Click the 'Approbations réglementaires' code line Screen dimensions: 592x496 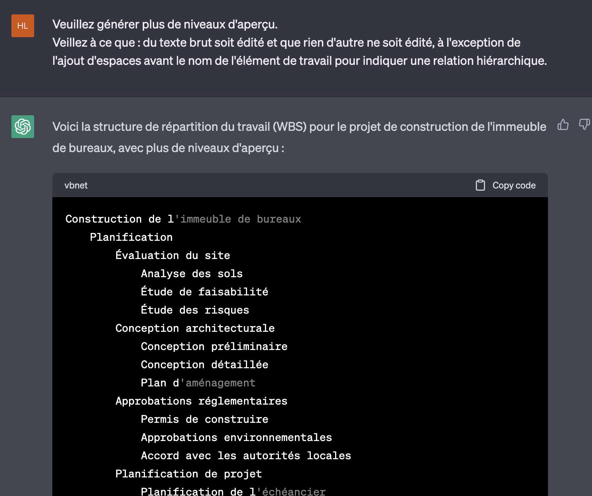[202, 401]
